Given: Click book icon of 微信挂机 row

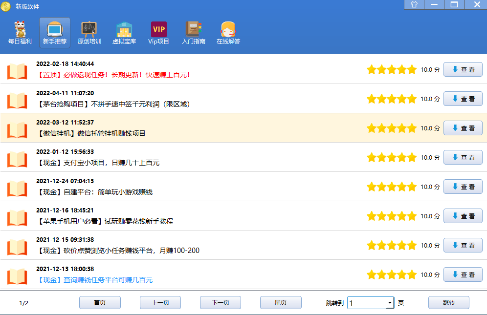Looking at the screenshot, I should coord(17,130).
